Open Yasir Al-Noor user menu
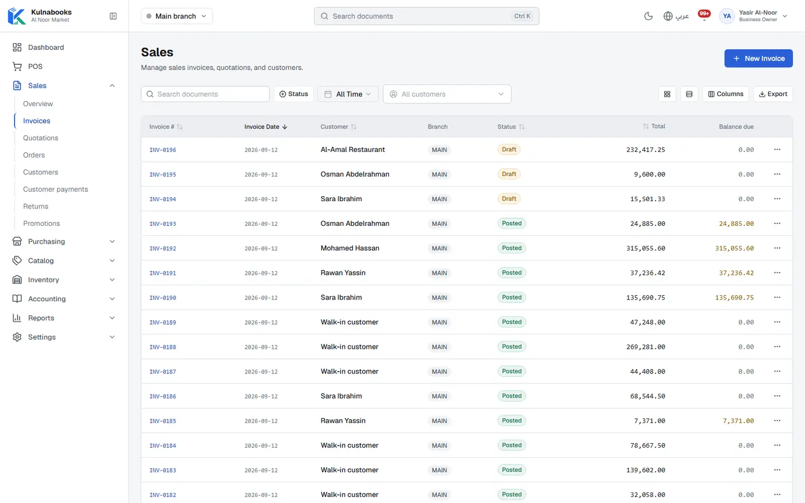This screenshot has width=805, height=503. (x=754, y=16)
